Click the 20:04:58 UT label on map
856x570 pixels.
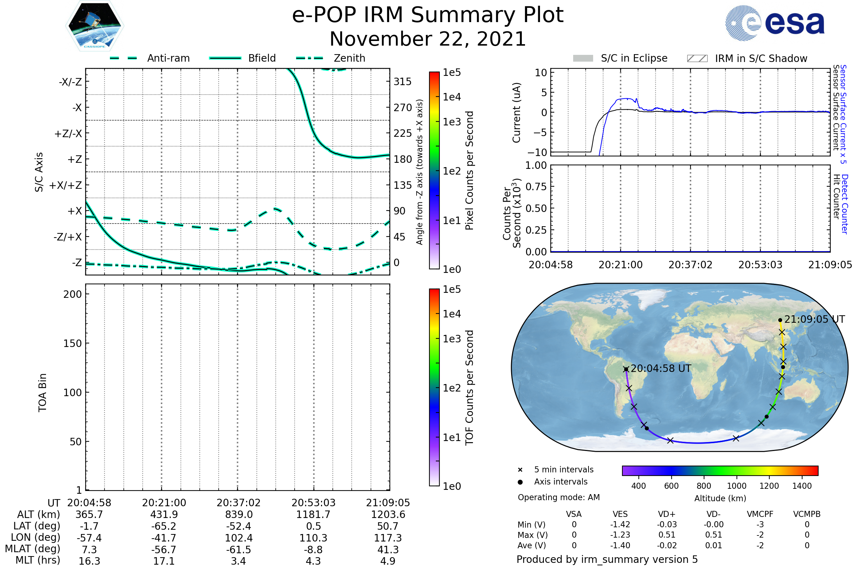pyautogui.click(x=661, y=369)
